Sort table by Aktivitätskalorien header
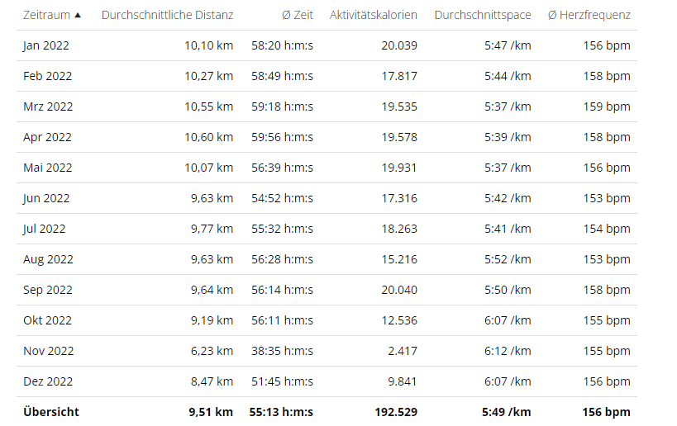Viewport: 677px width, 426px height. tap(373, 15)
